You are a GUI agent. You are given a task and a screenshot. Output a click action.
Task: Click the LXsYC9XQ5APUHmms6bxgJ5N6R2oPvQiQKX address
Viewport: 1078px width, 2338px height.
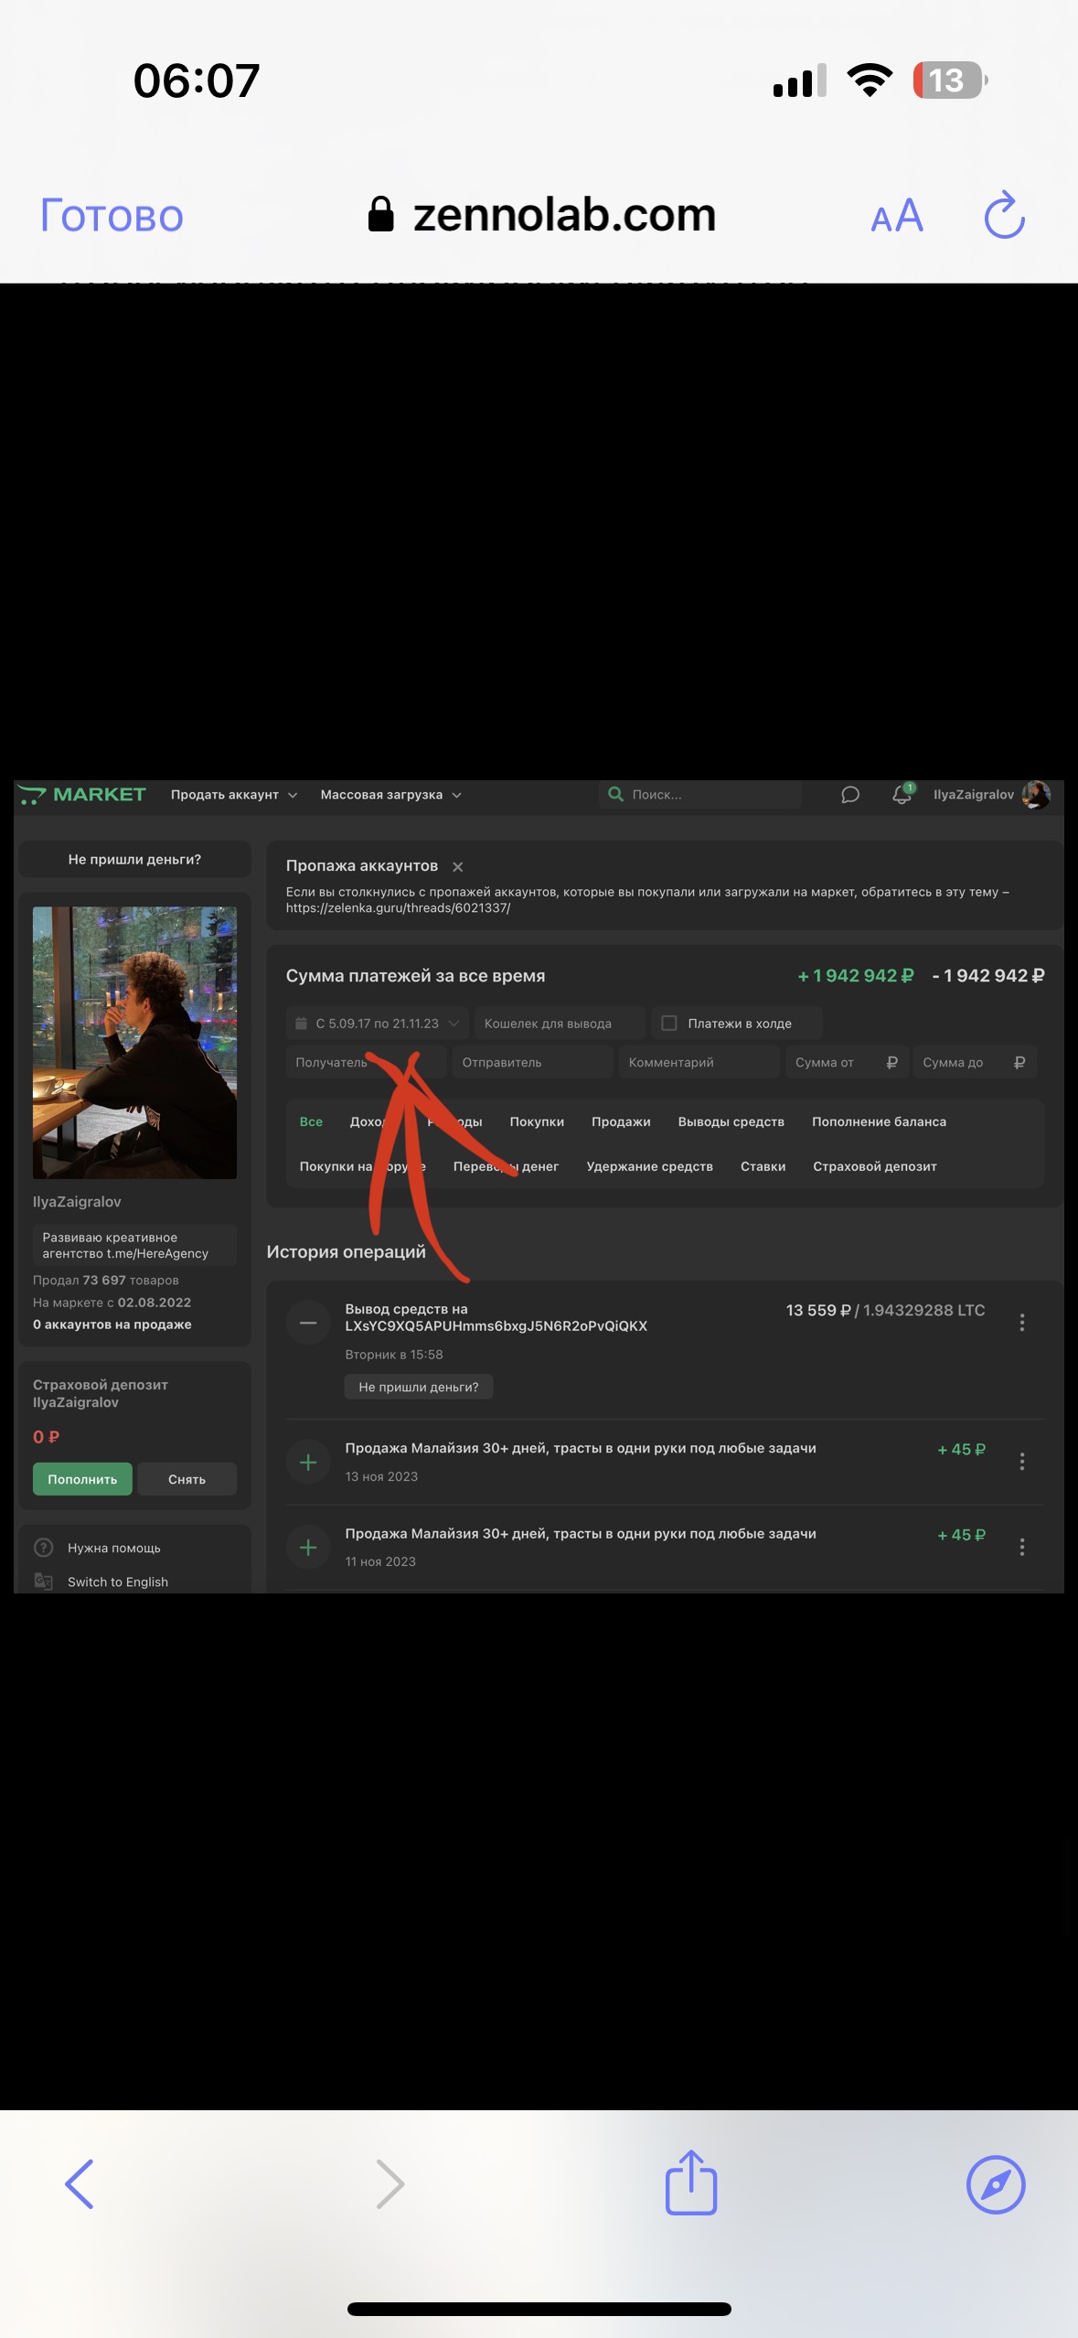(496, 1325)
